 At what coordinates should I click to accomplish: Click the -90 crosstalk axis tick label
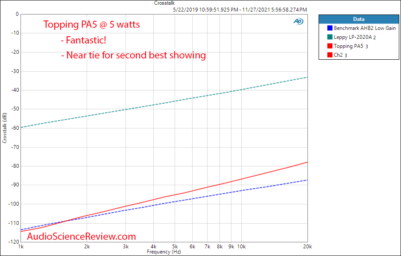[x=15, y=185]
